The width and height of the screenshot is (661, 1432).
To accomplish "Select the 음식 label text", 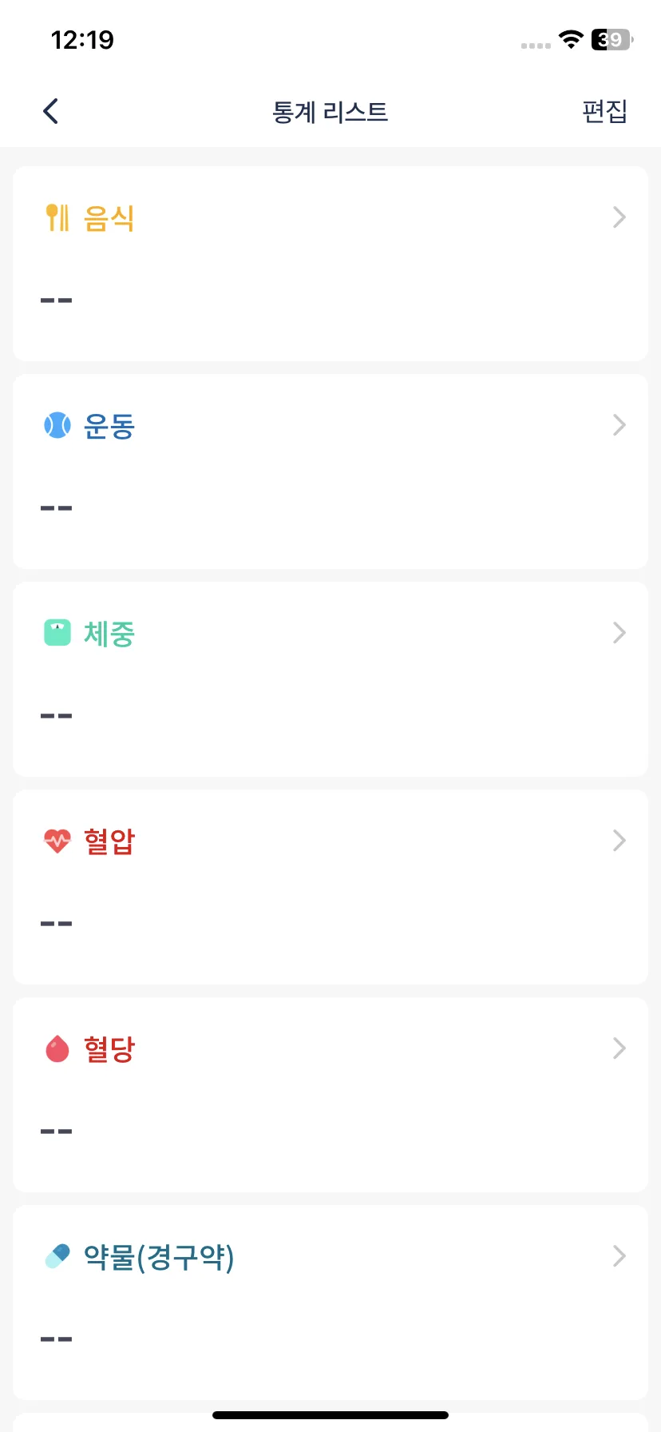I will click(x=109, y=218).
